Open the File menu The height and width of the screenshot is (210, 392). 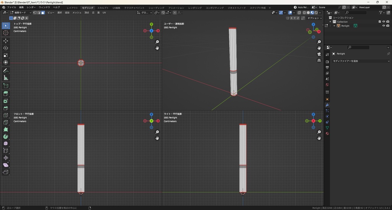pos(11,8)
